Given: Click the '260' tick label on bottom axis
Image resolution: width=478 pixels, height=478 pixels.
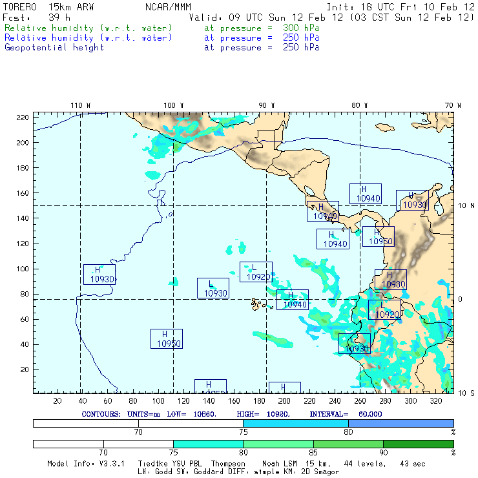Looking at the screenshot, I should point(360,401).
